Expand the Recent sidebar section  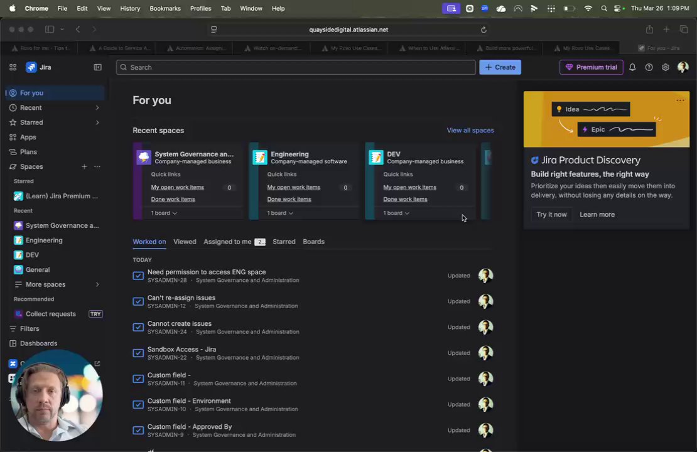click(x=97, y=107)
